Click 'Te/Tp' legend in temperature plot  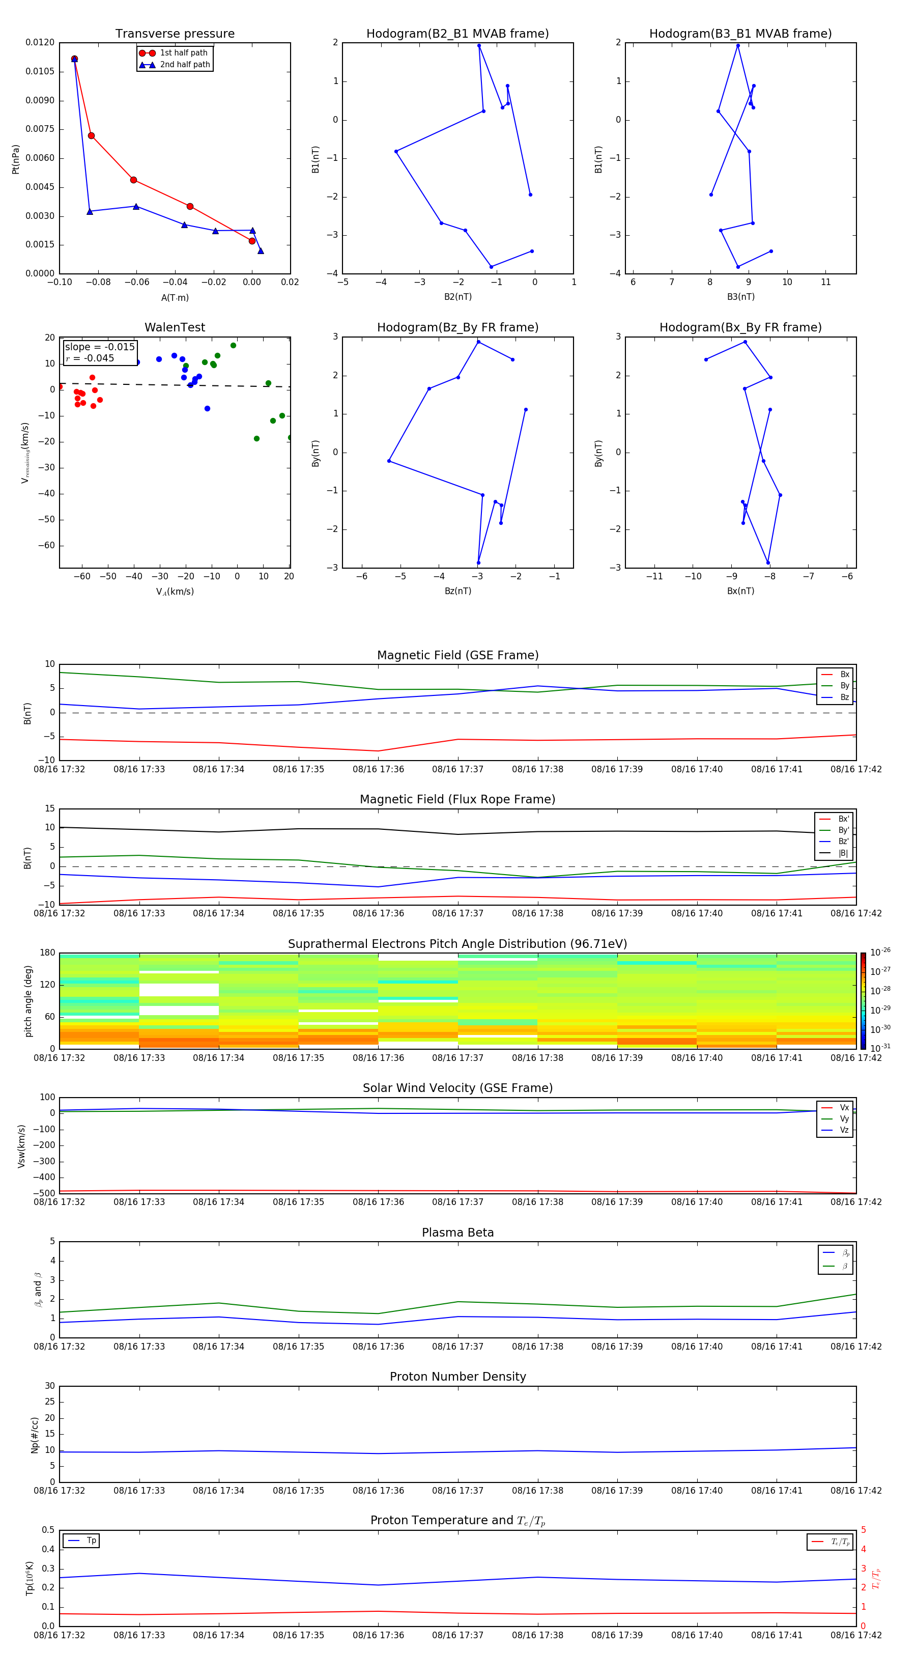click(830, 1543)
